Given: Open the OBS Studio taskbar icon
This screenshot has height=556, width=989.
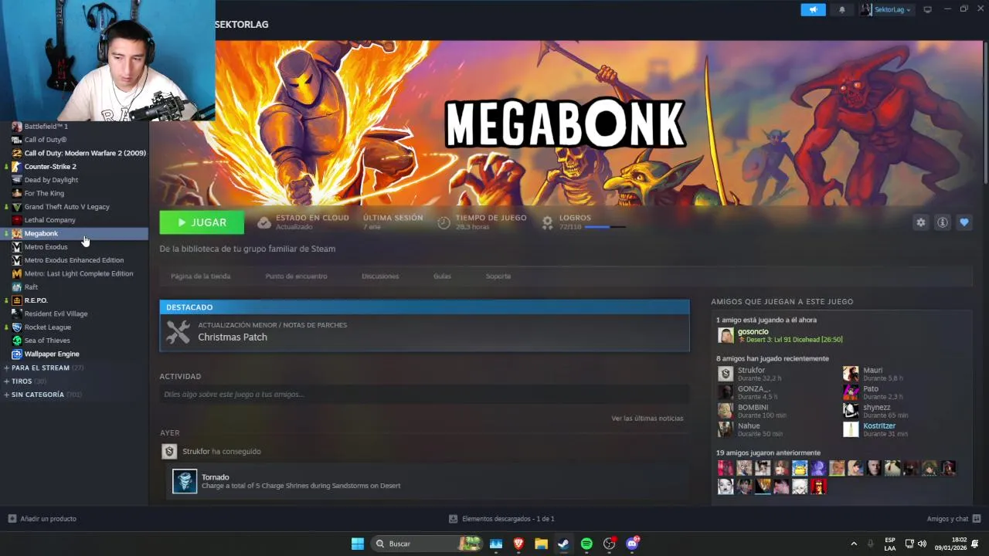Looking at the screenshot, I should pos(609,544).
